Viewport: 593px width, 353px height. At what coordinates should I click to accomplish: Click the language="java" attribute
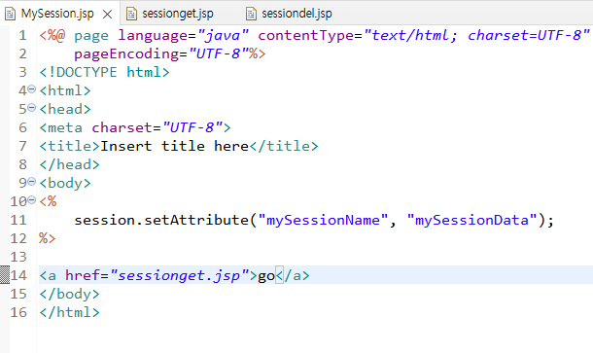pyautogui.click(x=184, y=35)
